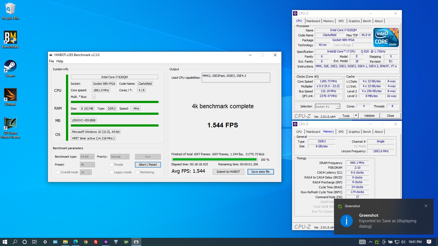
Task: Click the Windows Start button
Action: click(5, 242)
